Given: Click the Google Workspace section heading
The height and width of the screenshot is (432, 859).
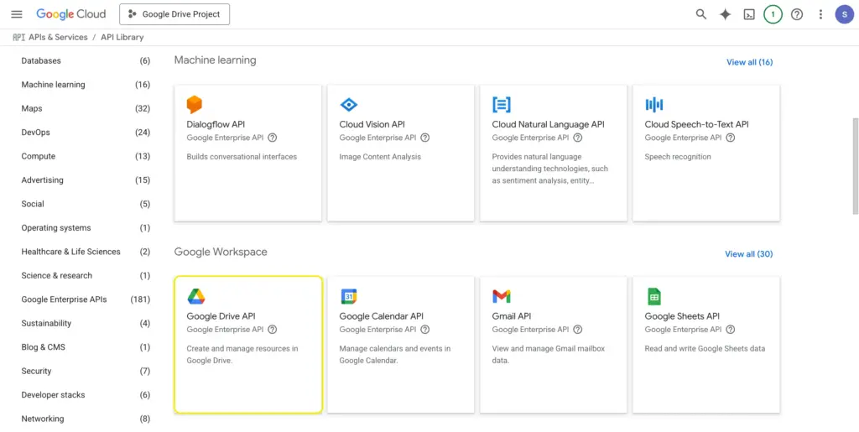Looking at the screenshot, I should (x=221, y=252).
